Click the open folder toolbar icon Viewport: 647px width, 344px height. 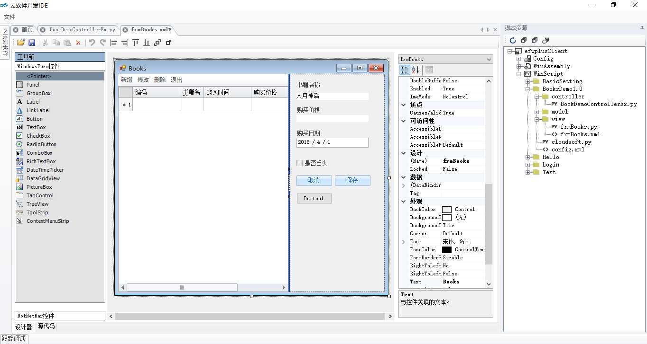(21, 43)
